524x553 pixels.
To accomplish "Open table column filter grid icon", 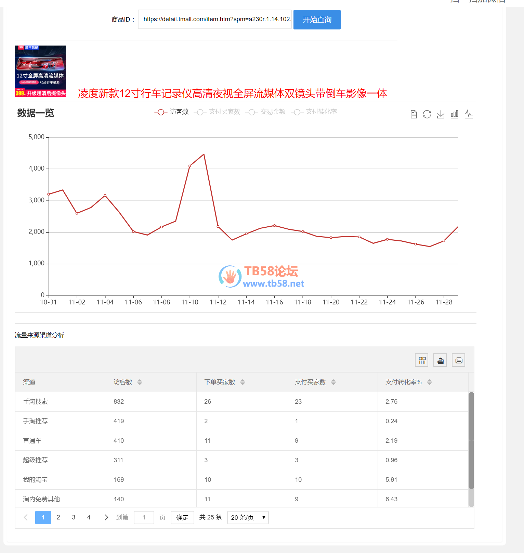I will coord(422,360).
